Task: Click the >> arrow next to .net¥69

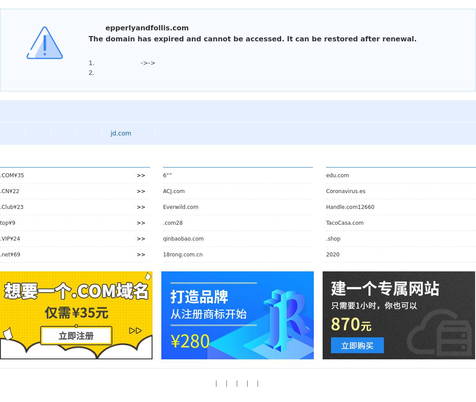Action: pos(141,255)
